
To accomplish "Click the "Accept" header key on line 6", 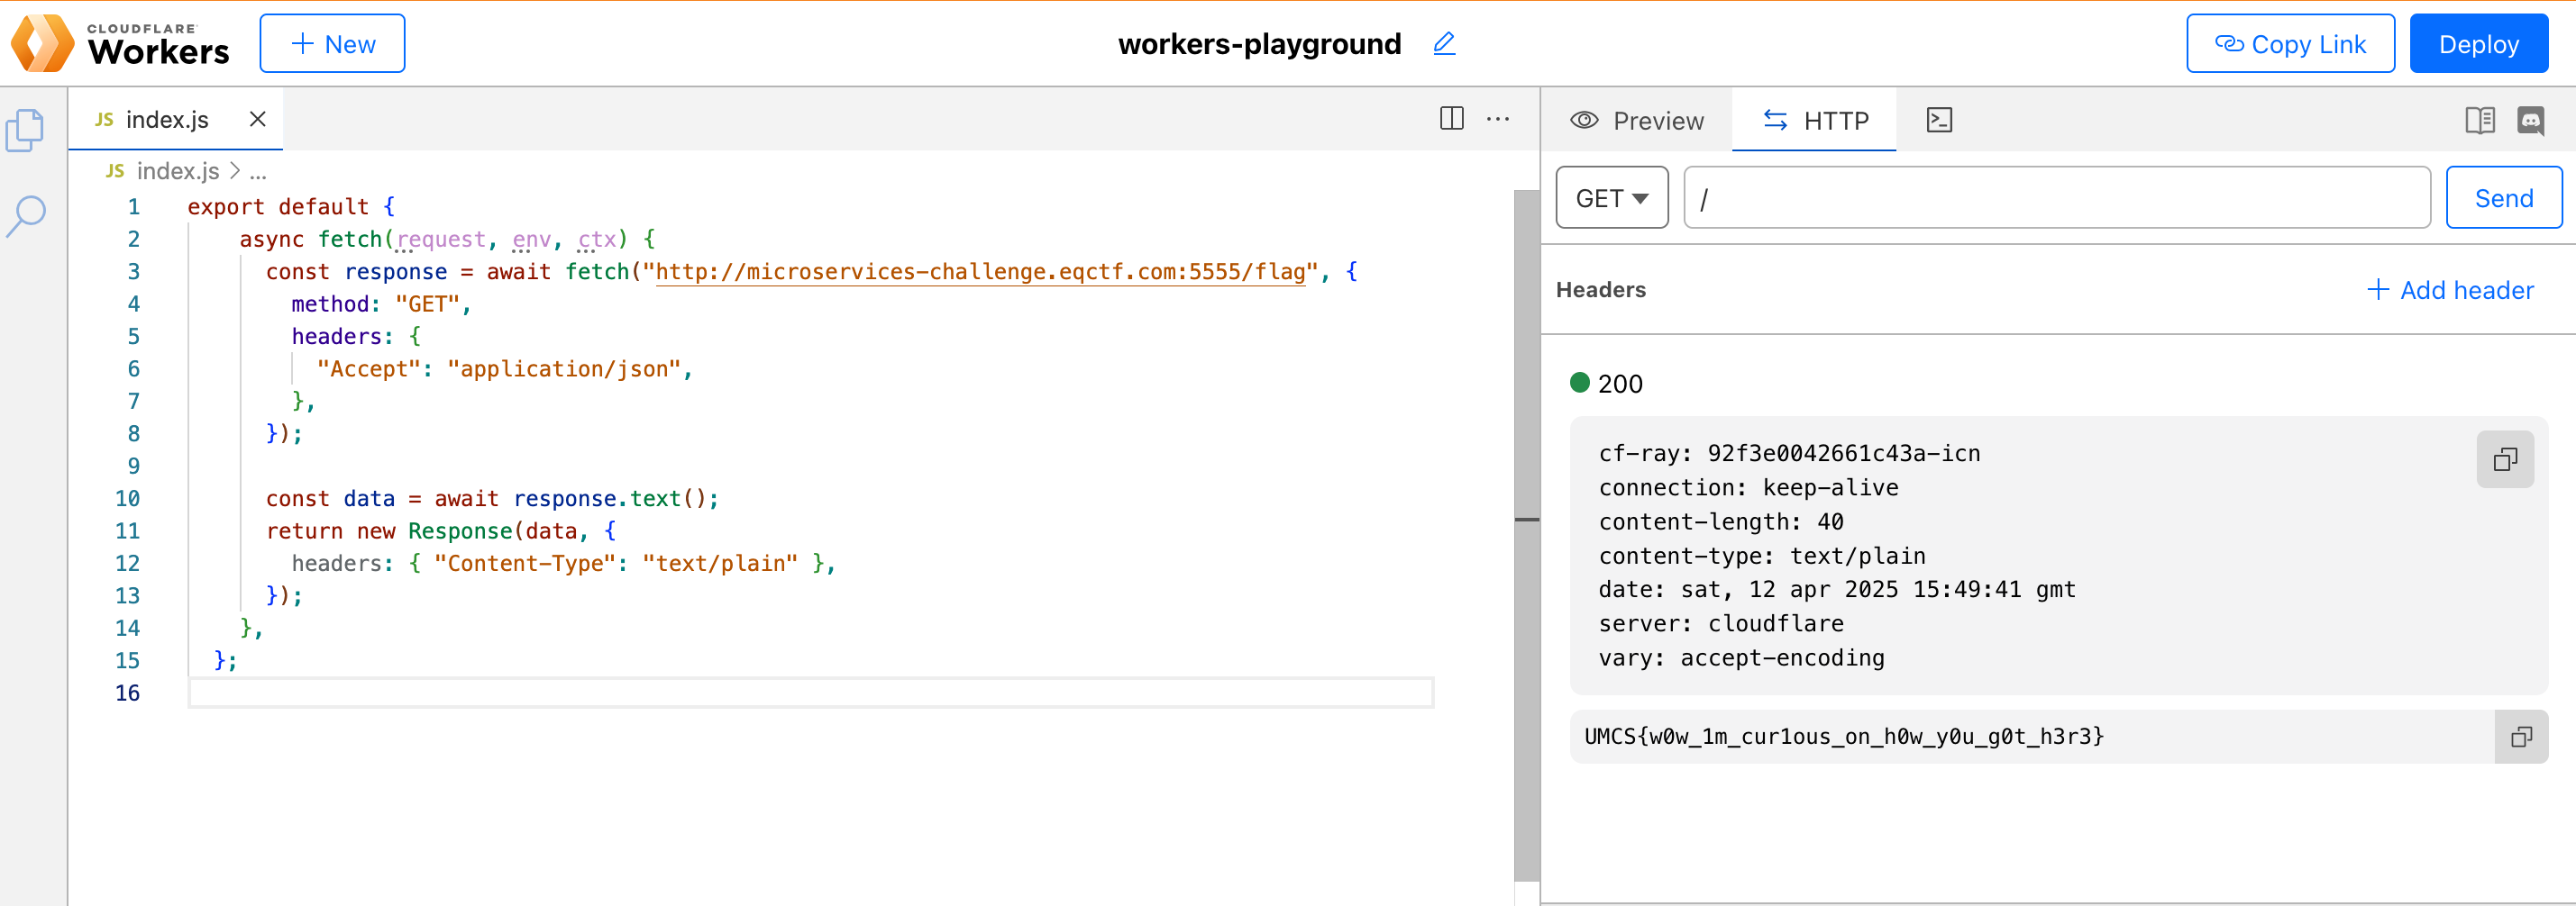I will tap(369, 368).
